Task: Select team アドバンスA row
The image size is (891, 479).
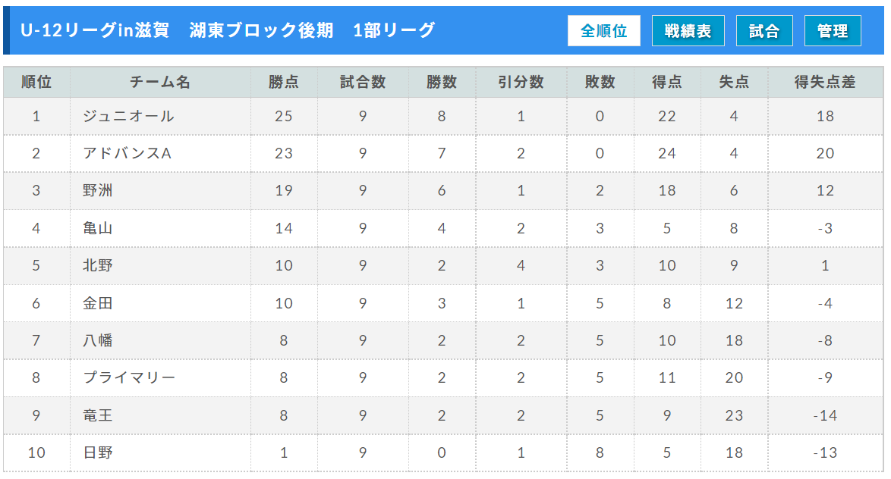Action: pos(443,153)
